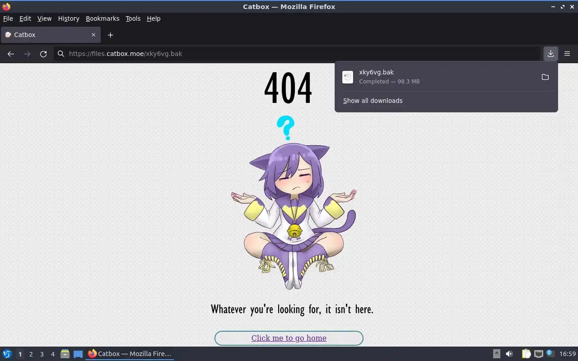578x361 pixels.
Task: Open the Firefox application hamburger menu
Action: tap(567, 54)
